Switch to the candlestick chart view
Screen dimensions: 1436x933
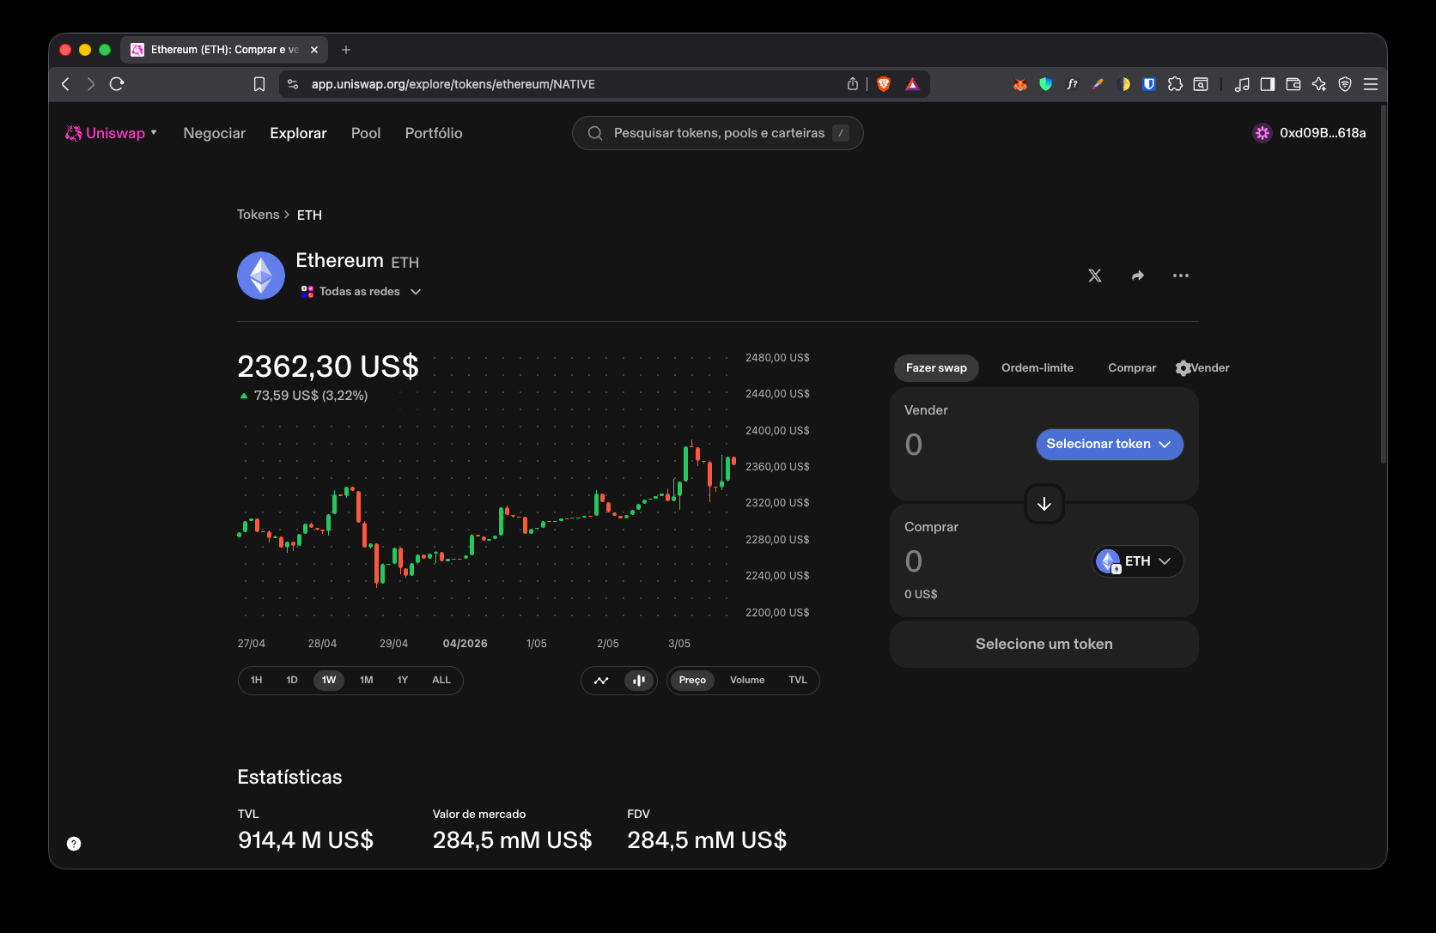pyautogui.click(x=639, y=681)
